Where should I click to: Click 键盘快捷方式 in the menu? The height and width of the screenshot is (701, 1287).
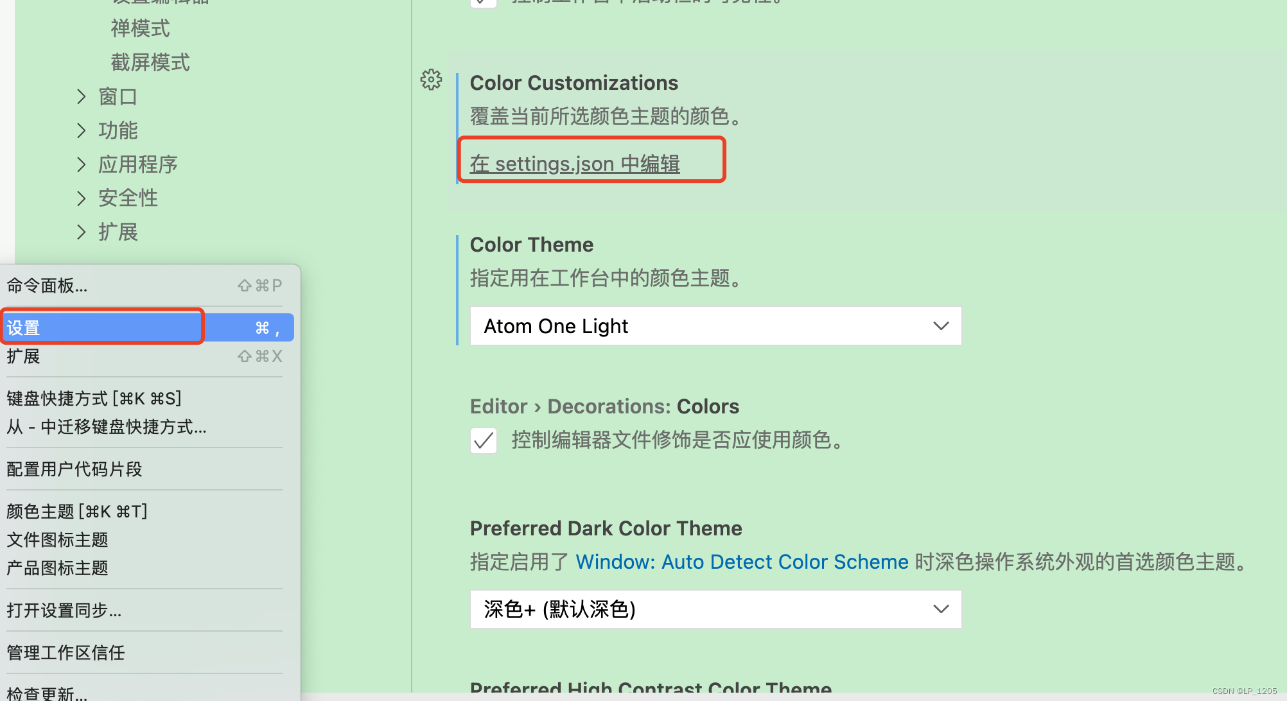coord(94,398)
